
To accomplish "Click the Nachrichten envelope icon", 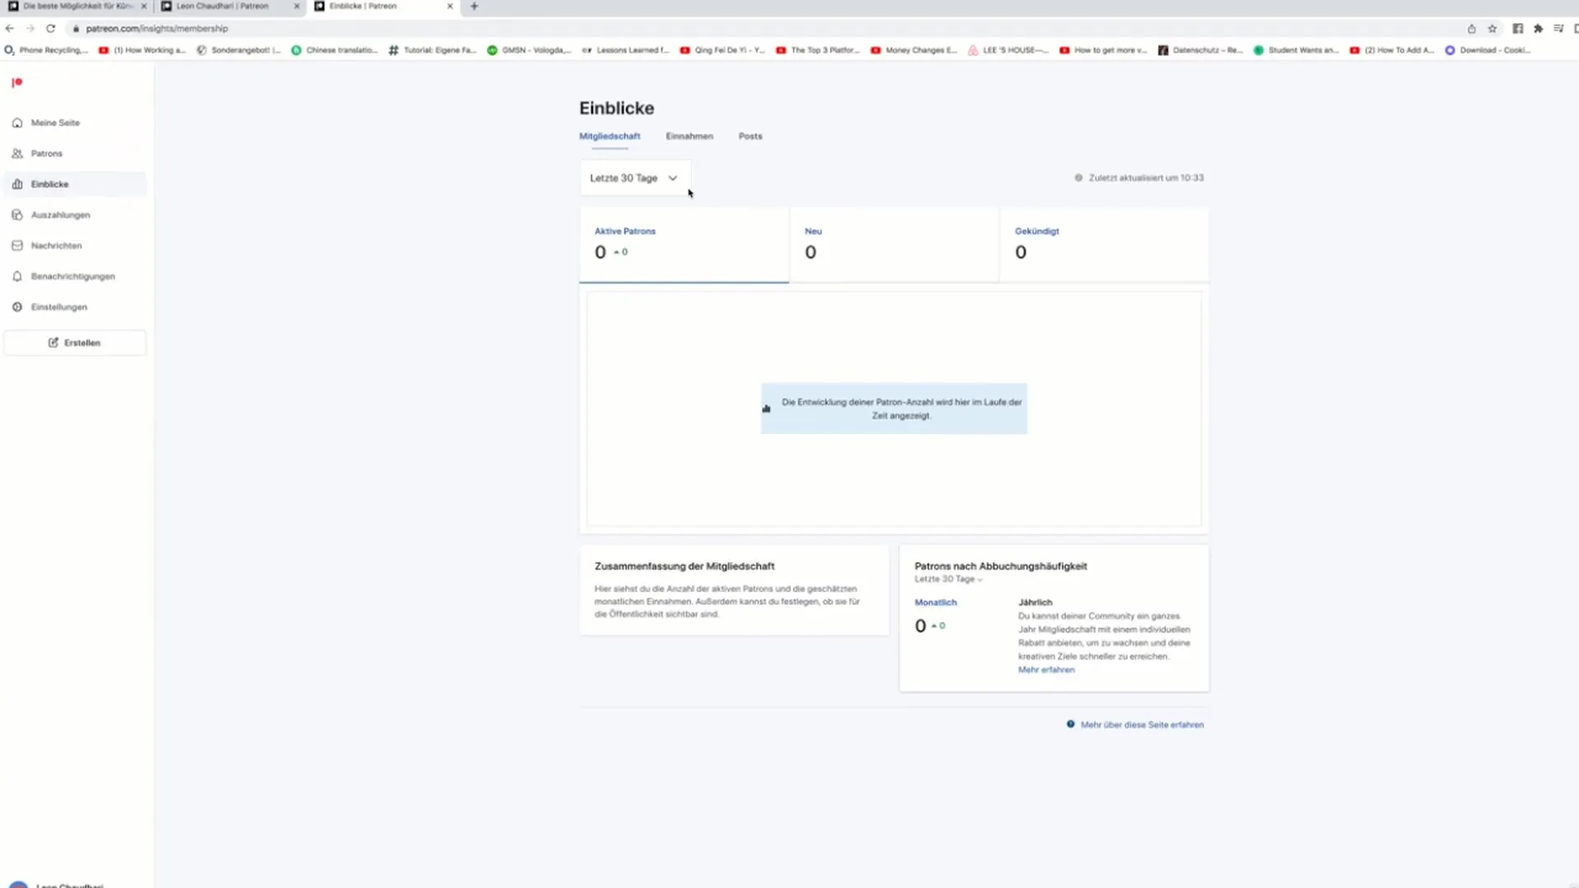I will tap(17, 246).
